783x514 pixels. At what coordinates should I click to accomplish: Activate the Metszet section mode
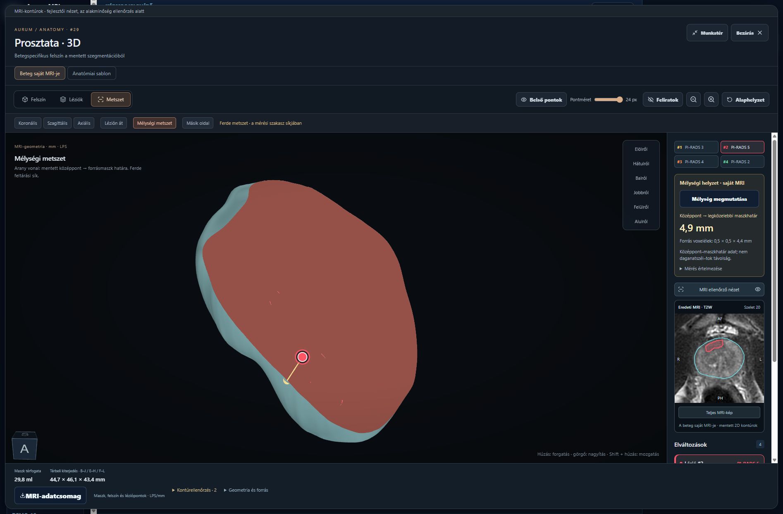[x=111, y=100]
